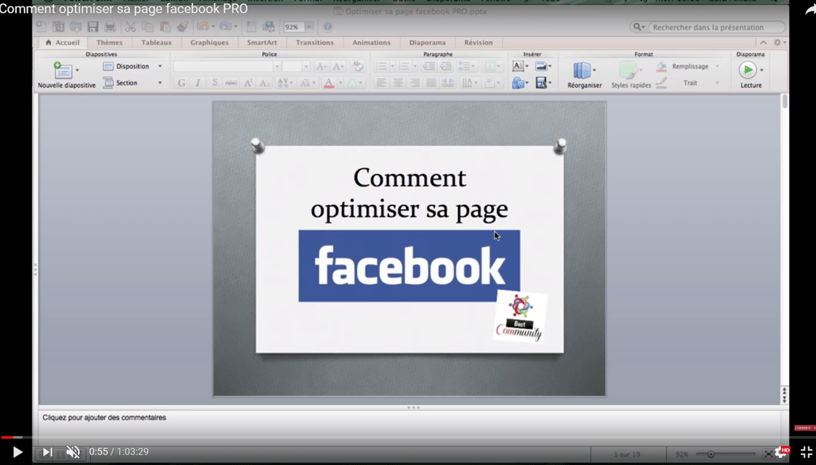The height and width of the screenshot is (465, 816).
Task: Click the increase font size icon
Action: [321, 66]
